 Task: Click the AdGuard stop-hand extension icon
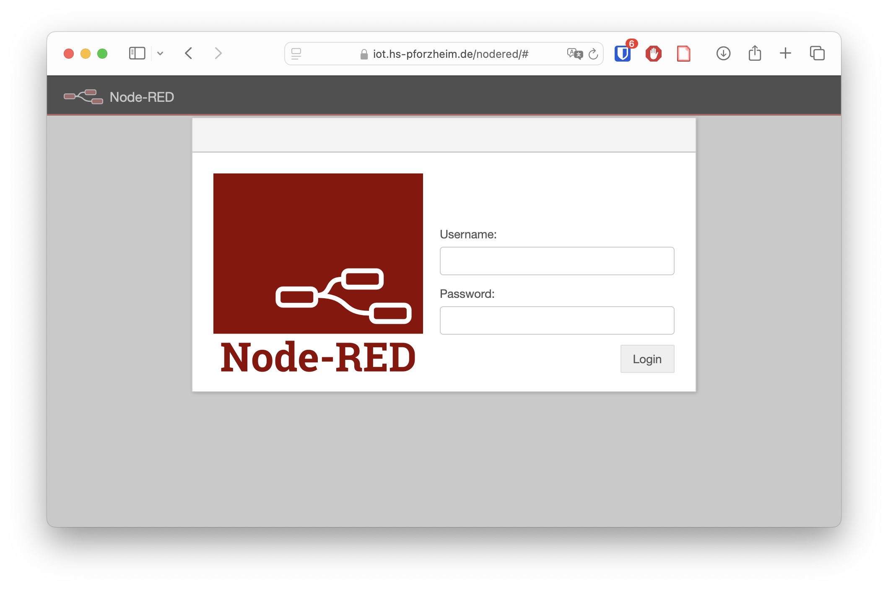653,53
